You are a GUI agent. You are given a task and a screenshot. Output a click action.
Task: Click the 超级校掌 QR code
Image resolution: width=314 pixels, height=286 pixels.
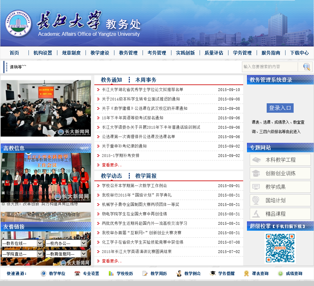280,248
